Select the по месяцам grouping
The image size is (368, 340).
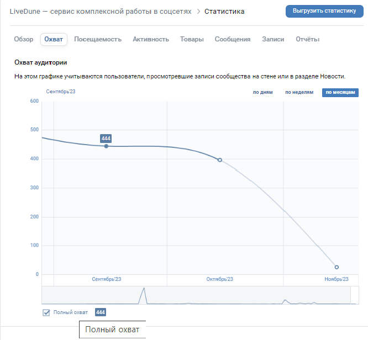point(340,92)
